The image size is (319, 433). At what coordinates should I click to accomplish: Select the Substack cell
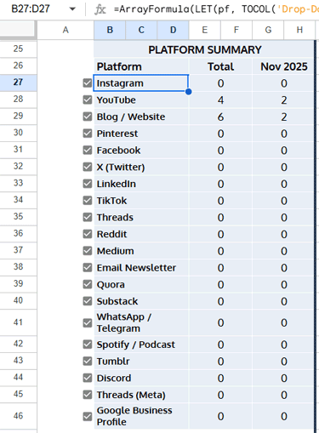click(x=141, y=301)
